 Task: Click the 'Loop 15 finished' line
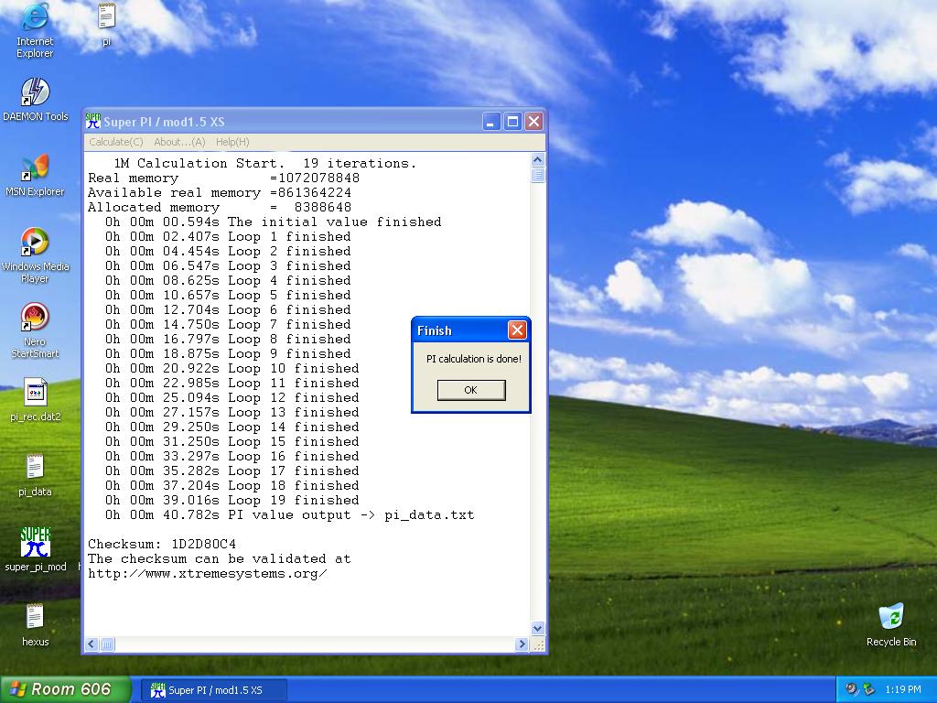click(232, 442)
